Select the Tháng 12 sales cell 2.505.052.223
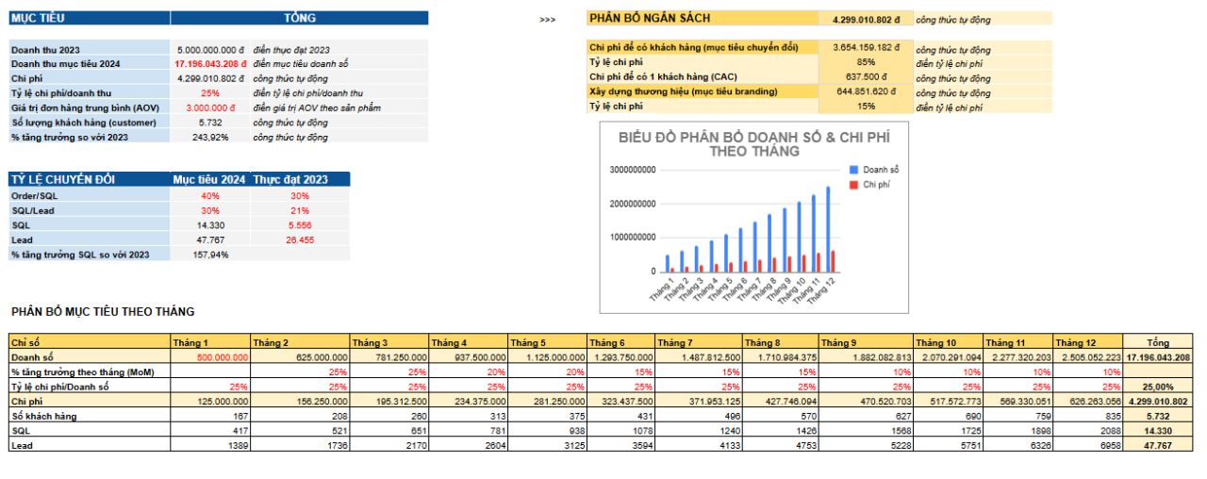The width and height of the screenshot is (1207, 479). 1088,357
